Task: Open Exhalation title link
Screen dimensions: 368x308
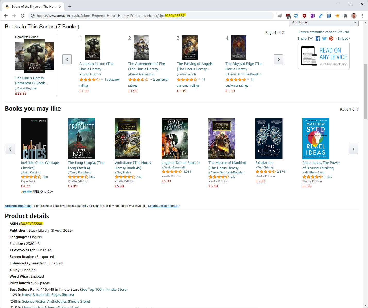Action: pos(264,163)
